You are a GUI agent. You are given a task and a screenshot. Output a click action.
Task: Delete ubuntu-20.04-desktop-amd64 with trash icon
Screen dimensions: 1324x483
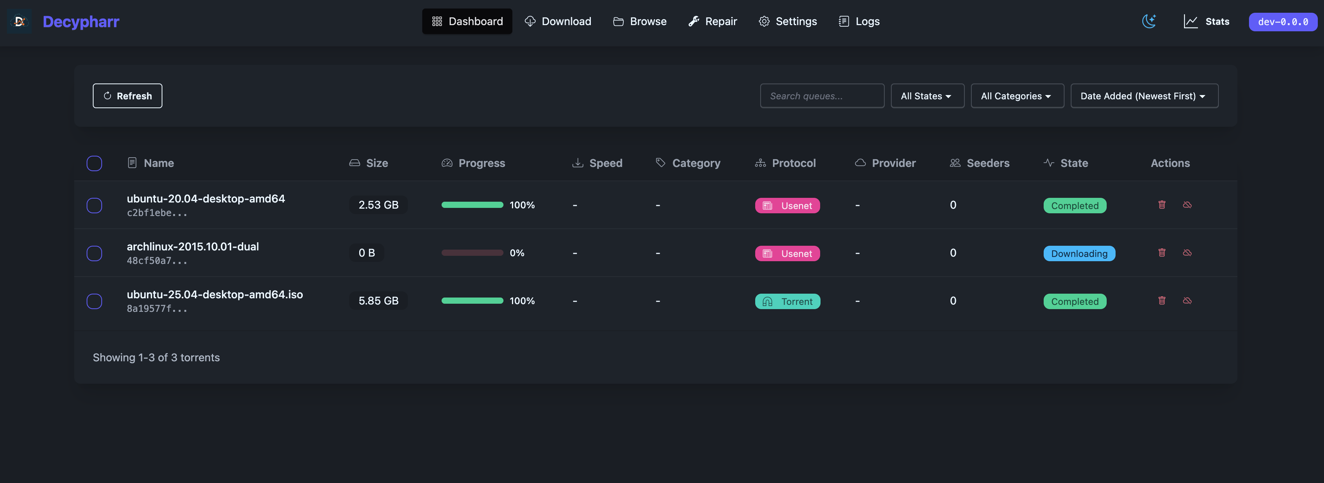pyautogui.click(x=1162, y=205)
